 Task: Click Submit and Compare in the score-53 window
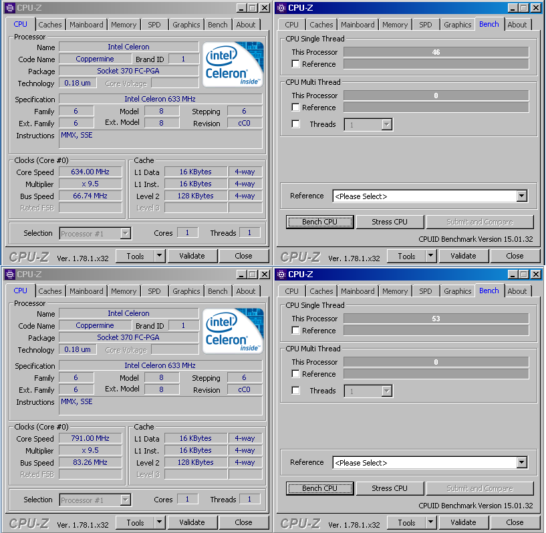click(x=480, y=488)
